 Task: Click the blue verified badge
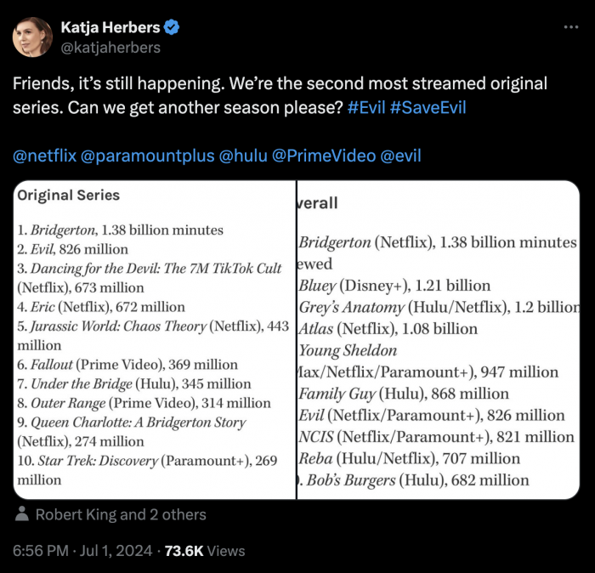tap(172, 27)
